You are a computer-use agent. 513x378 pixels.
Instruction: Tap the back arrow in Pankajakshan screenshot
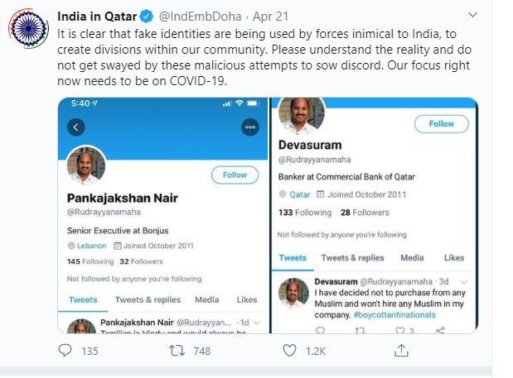tap(76, 127)
